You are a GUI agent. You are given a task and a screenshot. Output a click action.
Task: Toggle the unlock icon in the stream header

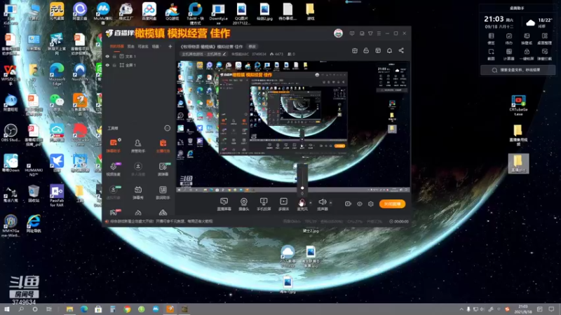coord(366,50)
